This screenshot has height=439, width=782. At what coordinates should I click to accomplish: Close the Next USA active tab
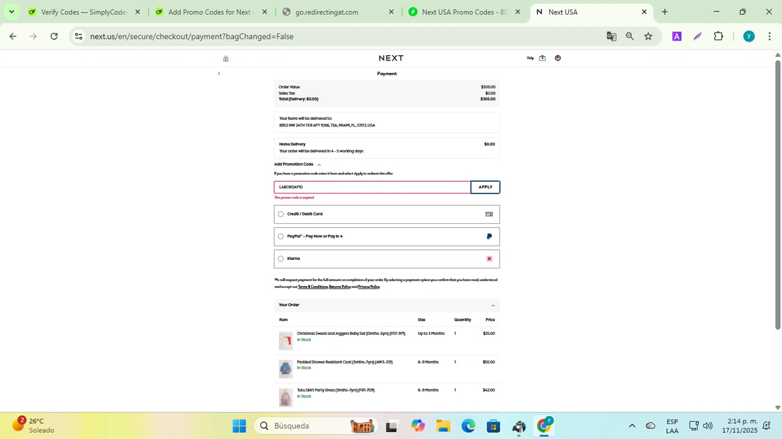(x=644, y=12)
